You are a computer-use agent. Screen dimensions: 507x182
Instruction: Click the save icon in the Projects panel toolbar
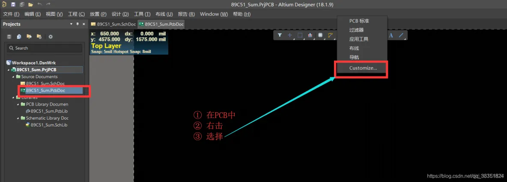pyautogui.click(x=9, y=36)
